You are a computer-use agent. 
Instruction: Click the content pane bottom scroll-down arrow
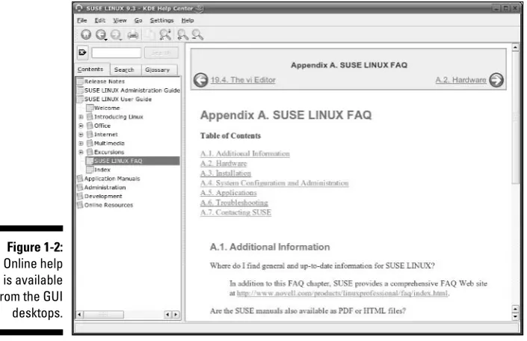(515, 317)
